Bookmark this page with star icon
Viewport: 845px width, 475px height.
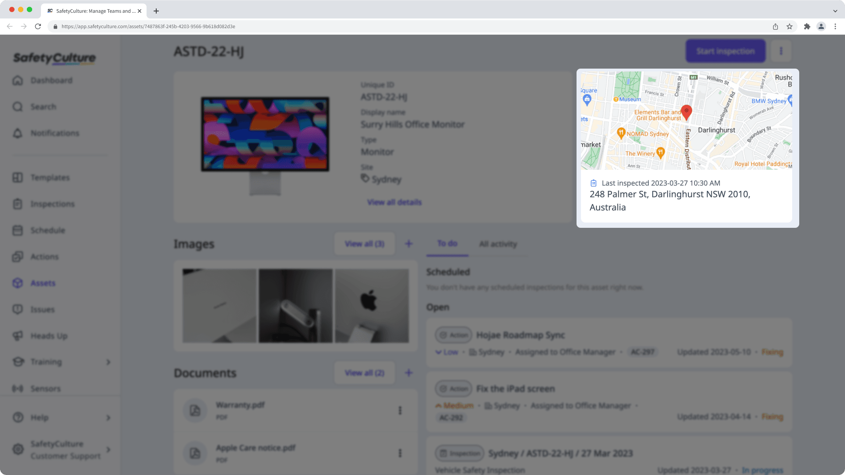(790, 26)
